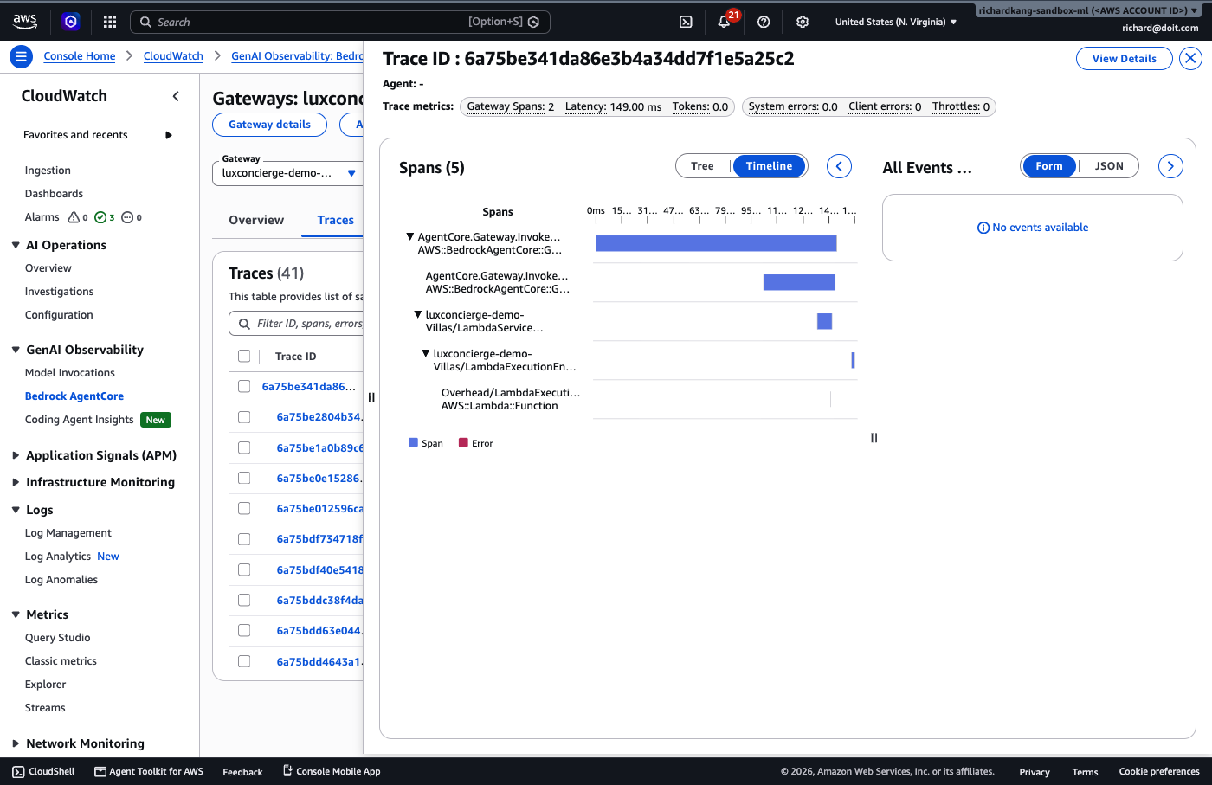1212x785 pixels.
Task: Toggle the select-all traces checkbox
Action: tap(244, 356)
